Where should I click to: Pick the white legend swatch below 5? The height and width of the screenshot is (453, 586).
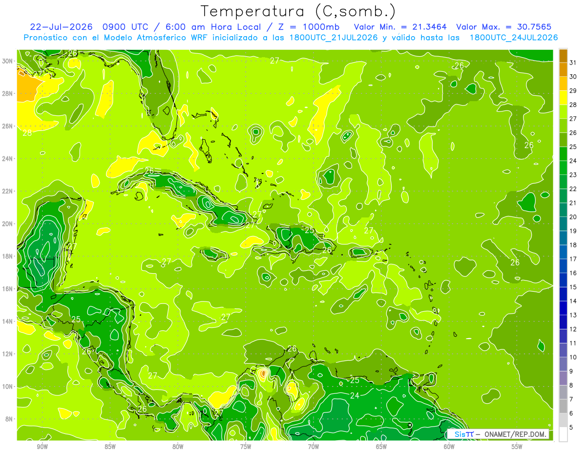point(563,434)
